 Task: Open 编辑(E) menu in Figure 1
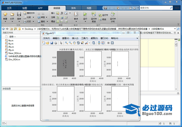click(56, 38)
